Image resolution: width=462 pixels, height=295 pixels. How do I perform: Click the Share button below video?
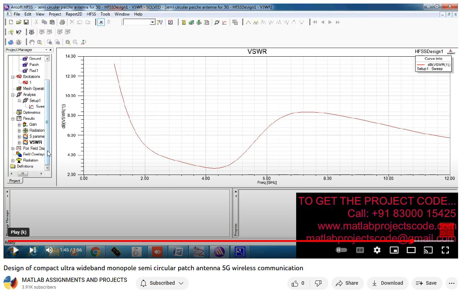(347, 283)
